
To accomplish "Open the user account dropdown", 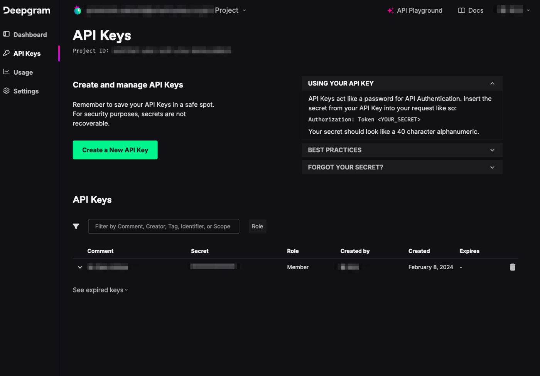I will pyautogui.click(x=513, y=10).
